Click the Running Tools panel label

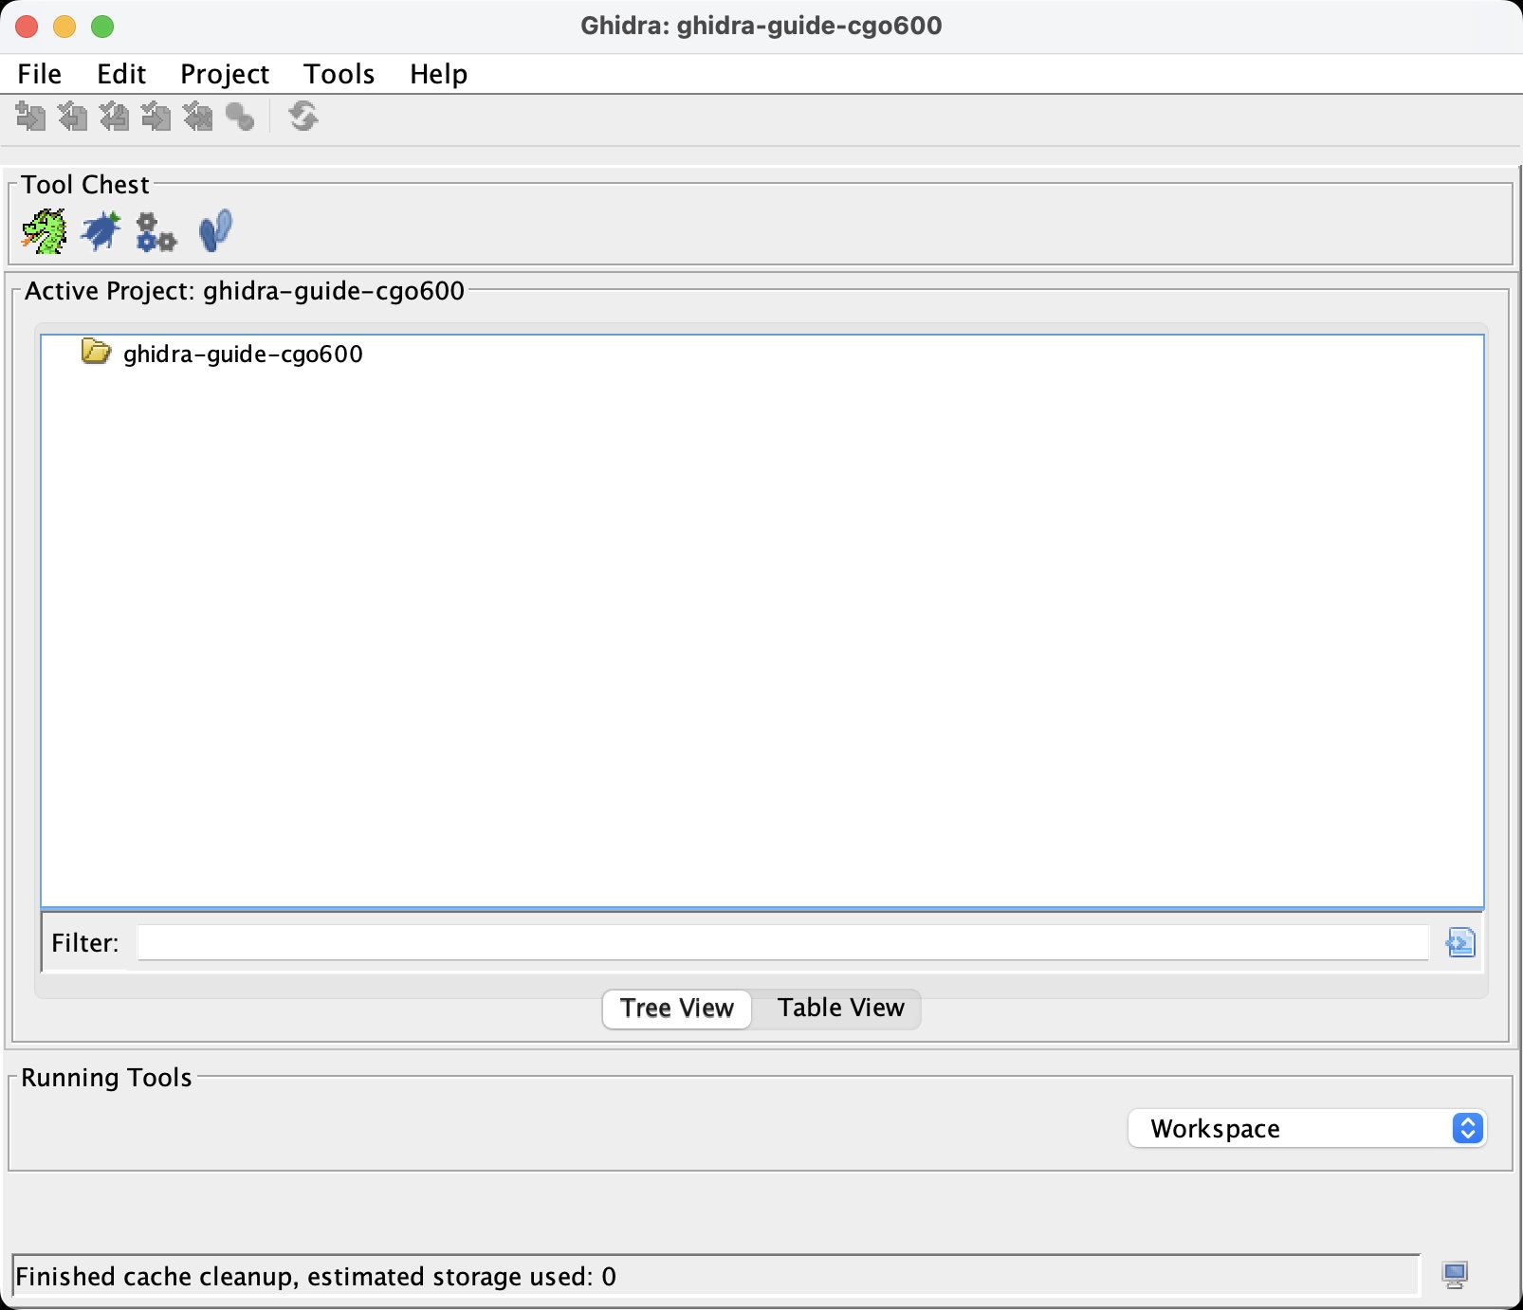point(106,1078)
